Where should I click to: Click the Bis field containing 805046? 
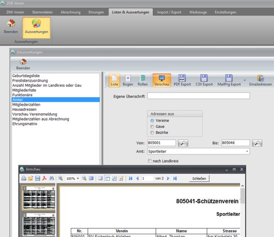coord(236,143)
